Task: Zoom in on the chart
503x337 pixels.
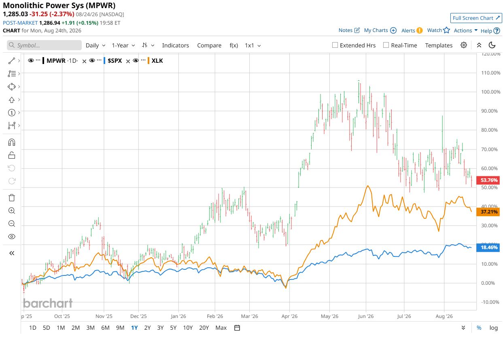Action: tap(11, 211)
